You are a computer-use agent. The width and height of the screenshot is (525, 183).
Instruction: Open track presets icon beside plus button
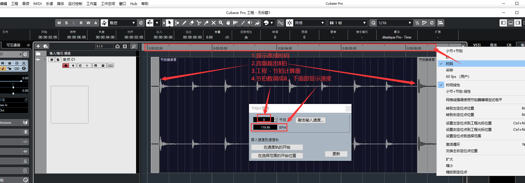(x=46, y=46)
